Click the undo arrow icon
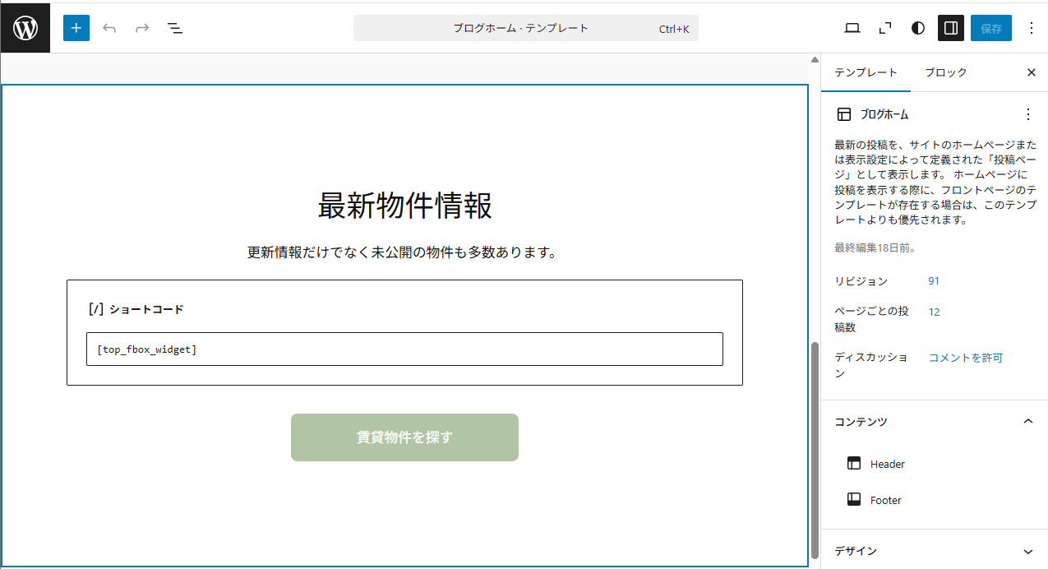Image resolution: width=1048 pixels, height=569 pixels. [109, 28]
